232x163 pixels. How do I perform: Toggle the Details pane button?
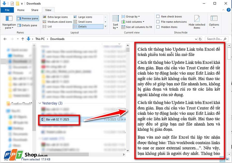click(x=27, y=25)
